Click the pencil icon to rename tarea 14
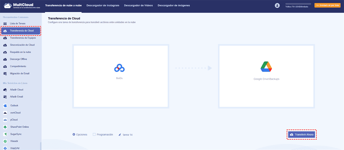 click(x=120, y=135)
